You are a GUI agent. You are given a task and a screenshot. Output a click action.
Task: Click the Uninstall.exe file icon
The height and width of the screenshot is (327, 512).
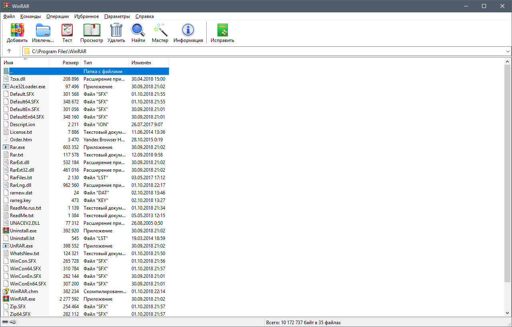[6, 231]
